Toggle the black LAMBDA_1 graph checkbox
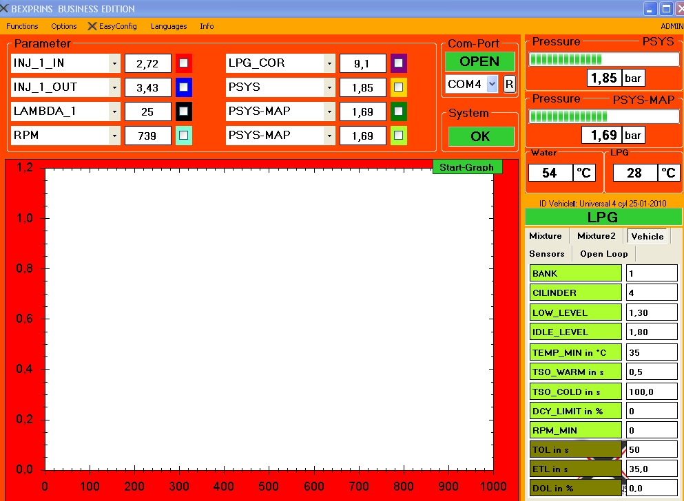The image size is (684, 501). tap(183, 111)
